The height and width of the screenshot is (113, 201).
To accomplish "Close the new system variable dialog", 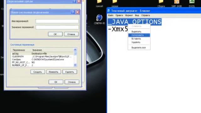I will point(78,12).
